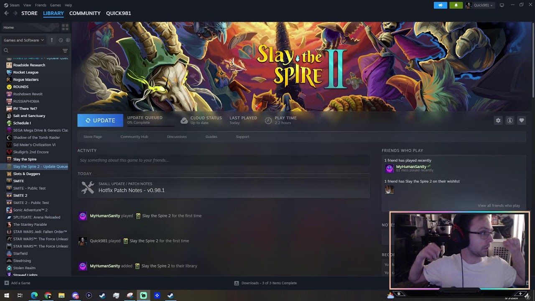535x301 pixels.
Task: Click View all friends who play
Action: tap(499, 206)
